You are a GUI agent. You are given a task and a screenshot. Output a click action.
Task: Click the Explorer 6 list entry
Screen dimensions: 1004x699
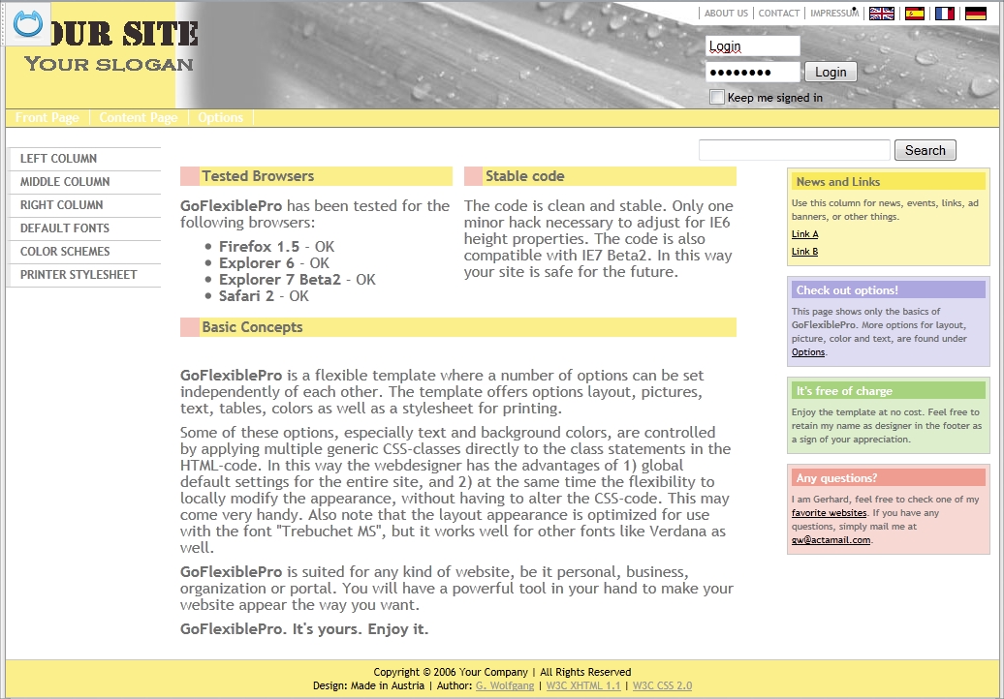coord(274,262)
